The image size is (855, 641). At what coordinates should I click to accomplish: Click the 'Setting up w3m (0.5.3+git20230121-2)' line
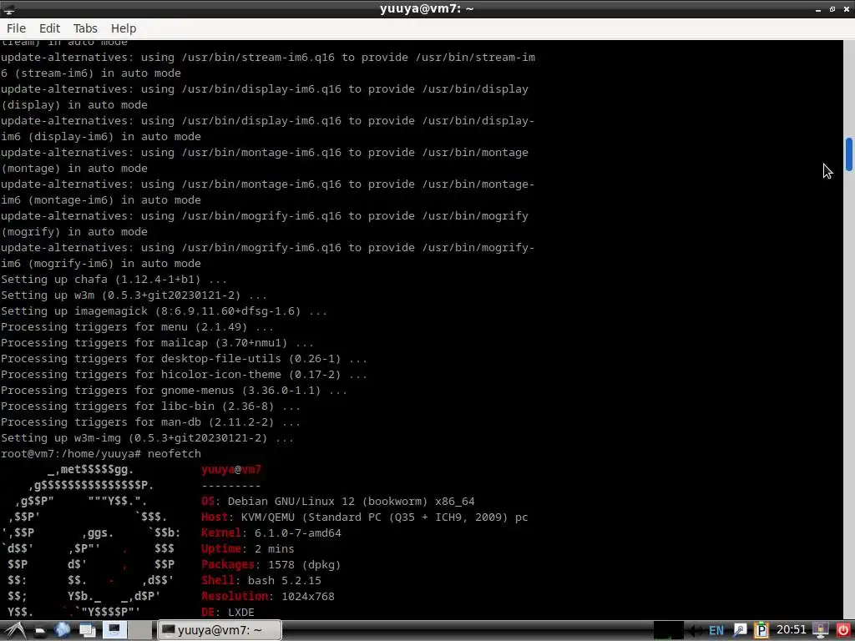coord(134,295)
